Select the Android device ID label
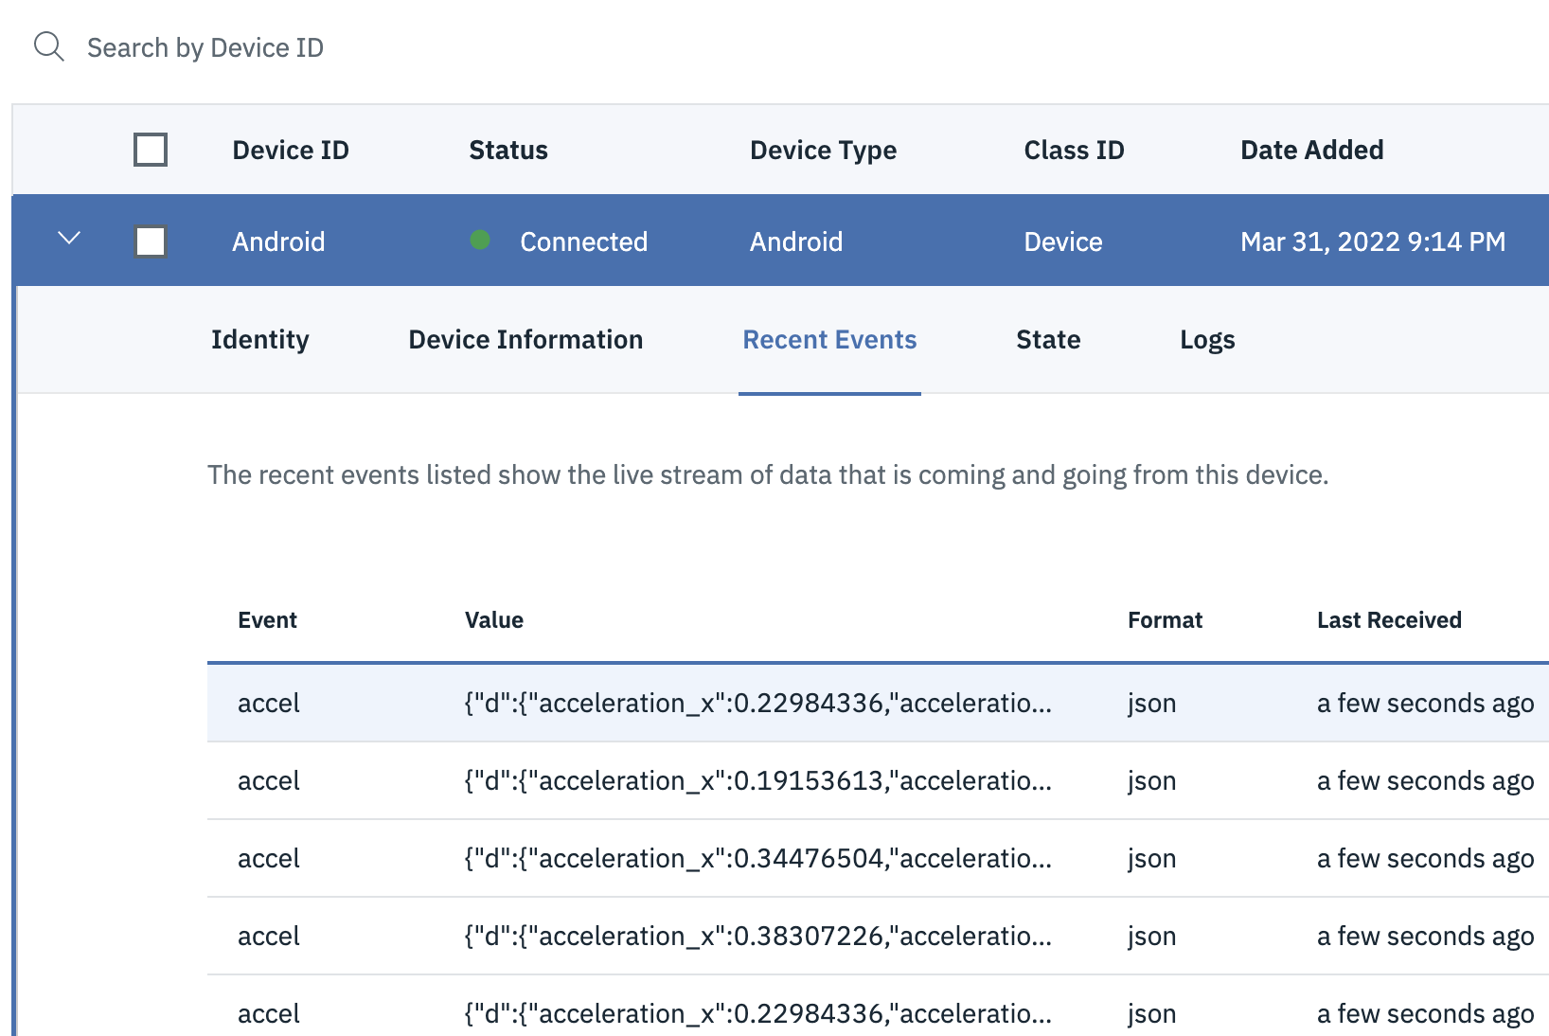The width and height of the screenshot is (1549, 1036). coord(278,241)
